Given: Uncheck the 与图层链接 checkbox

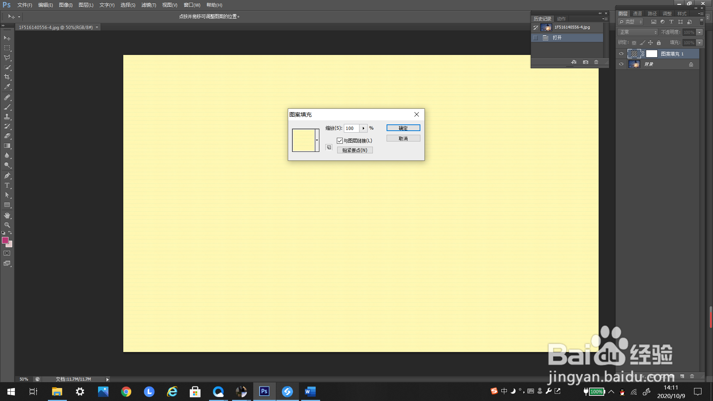Looking at the screenshot, I should pos(340,141).
